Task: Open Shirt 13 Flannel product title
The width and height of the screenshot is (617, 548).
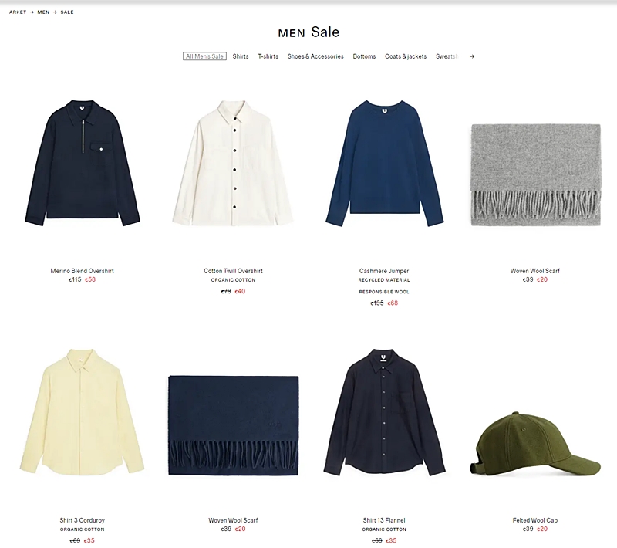Action: [384, 520]
